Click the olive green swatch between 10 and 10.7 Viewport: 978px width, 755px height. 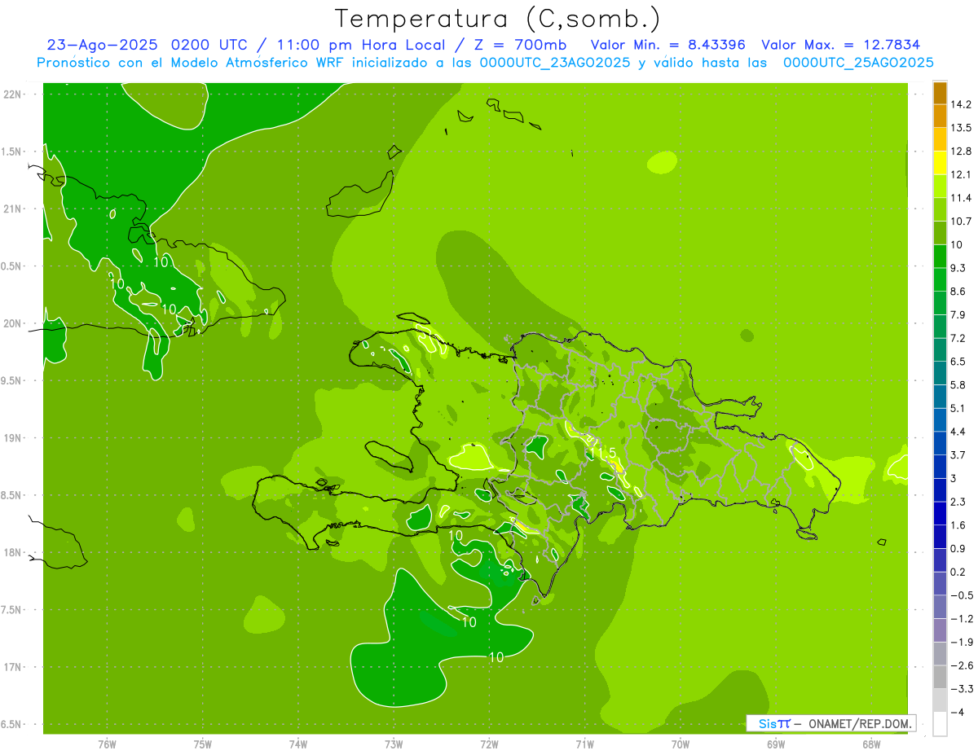[x=940, y=233]
